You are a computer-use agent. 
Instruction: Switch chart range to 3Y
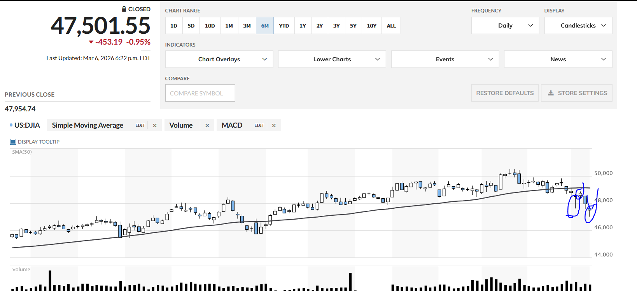coord(336,26)
